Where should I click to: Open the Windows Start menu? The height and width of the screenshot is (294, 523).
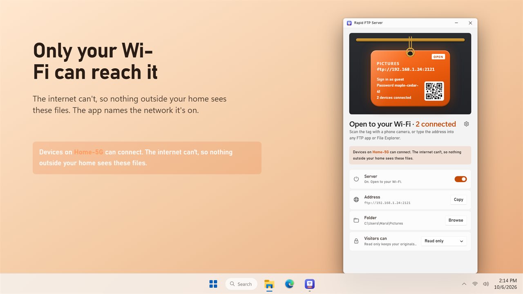(x=213, y=284)
